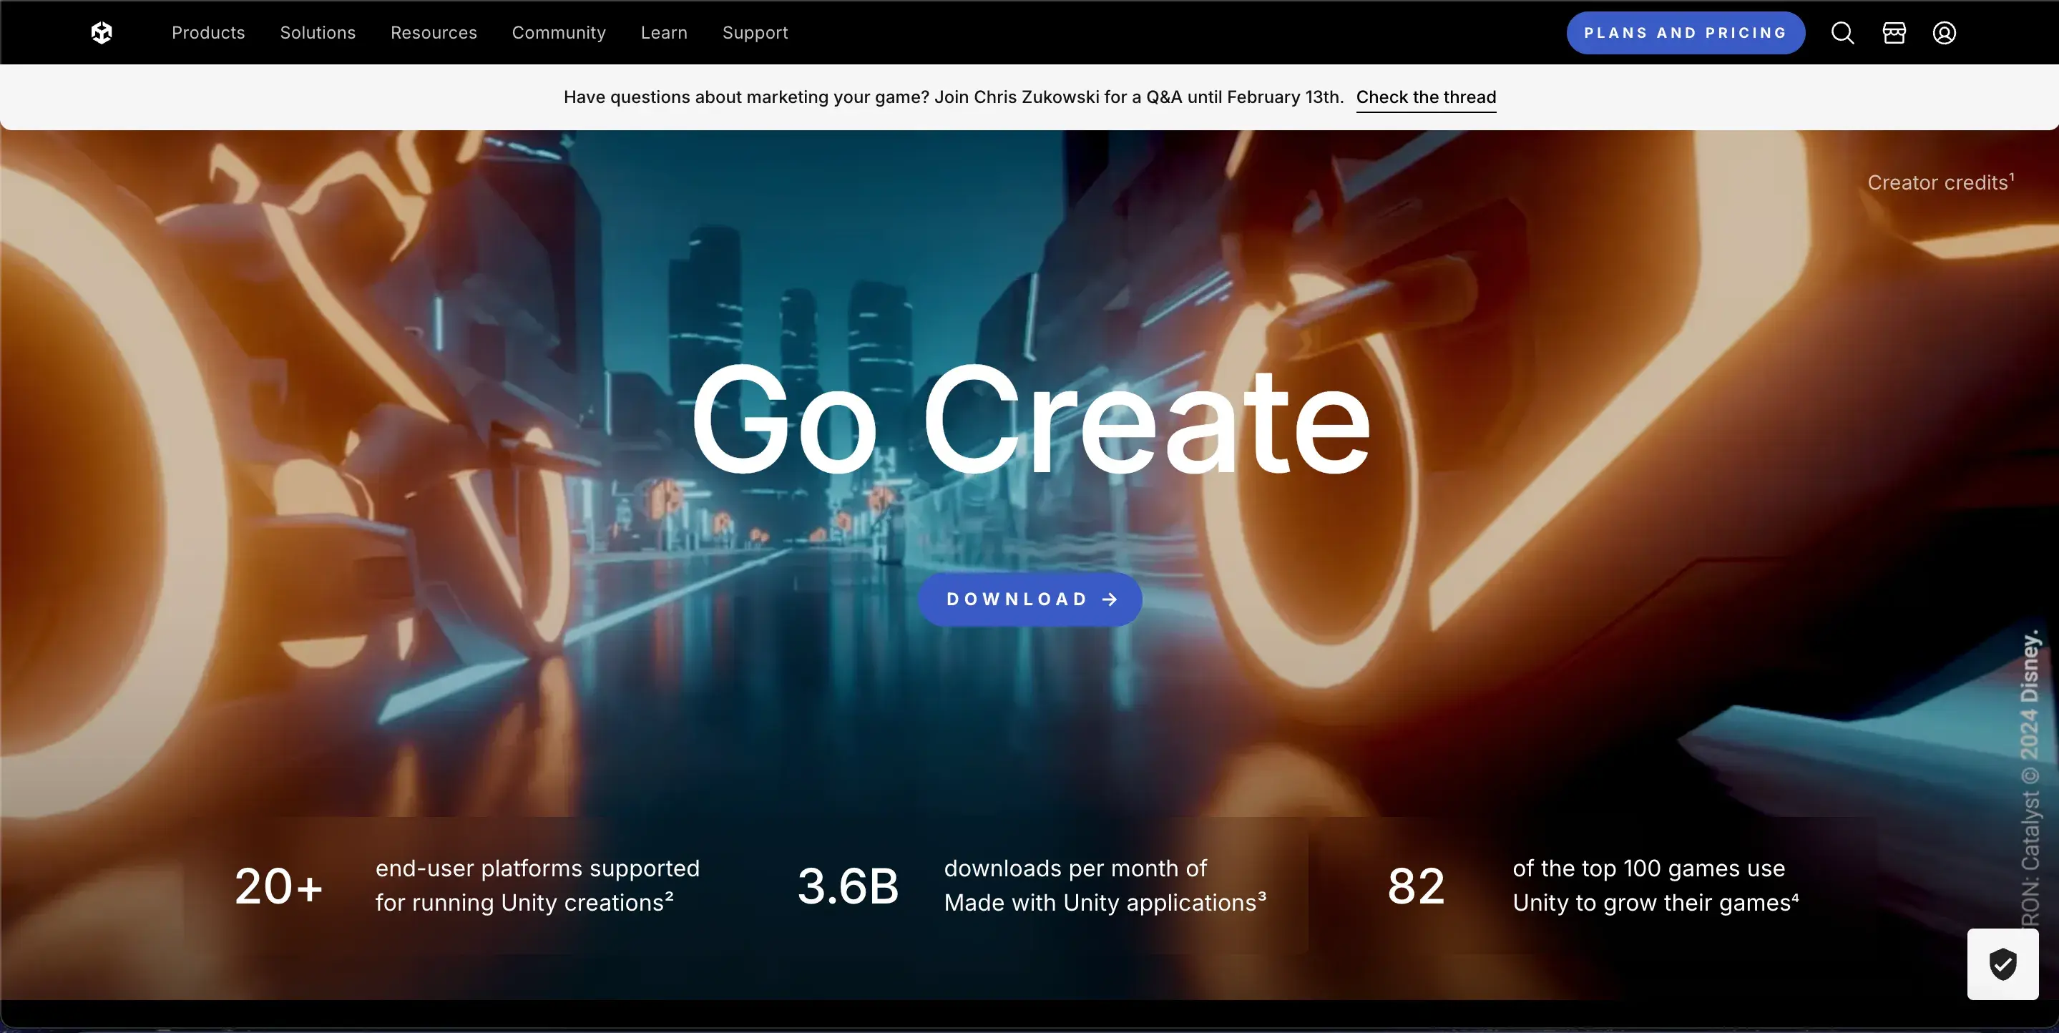Select Learn in the navigation bar
The width and height of the screenshot is (2059, 1033).
(x=663, y=33)
